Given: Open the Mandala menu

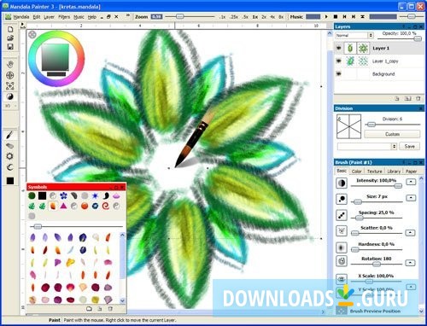Looking at the screenshot, I should click(21, 17).
